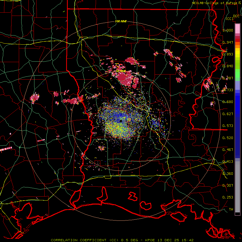
Task: Click the 0.413 value on the color scale
Action: click(228, 162)
